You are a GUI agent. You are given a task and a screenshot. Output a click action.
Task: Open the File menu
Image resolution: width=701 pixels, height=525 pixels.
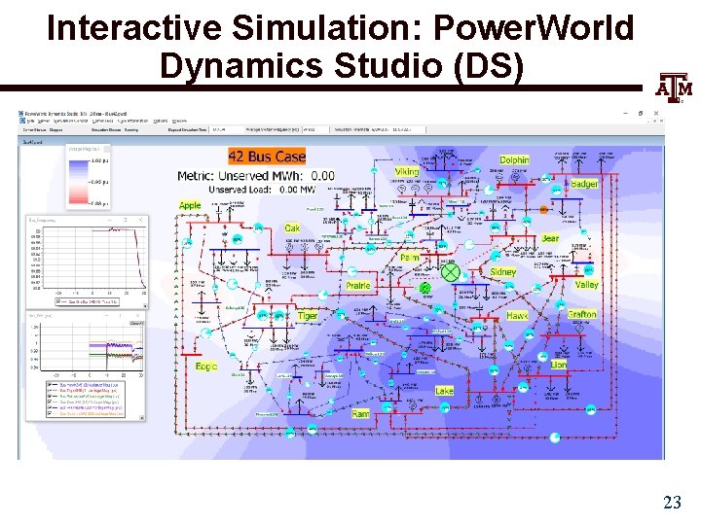coord(30,121)
